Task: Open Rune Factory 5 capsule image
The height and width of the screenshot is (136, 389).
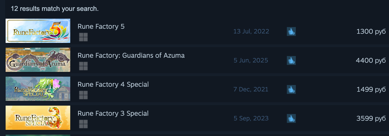Action: 38,31
